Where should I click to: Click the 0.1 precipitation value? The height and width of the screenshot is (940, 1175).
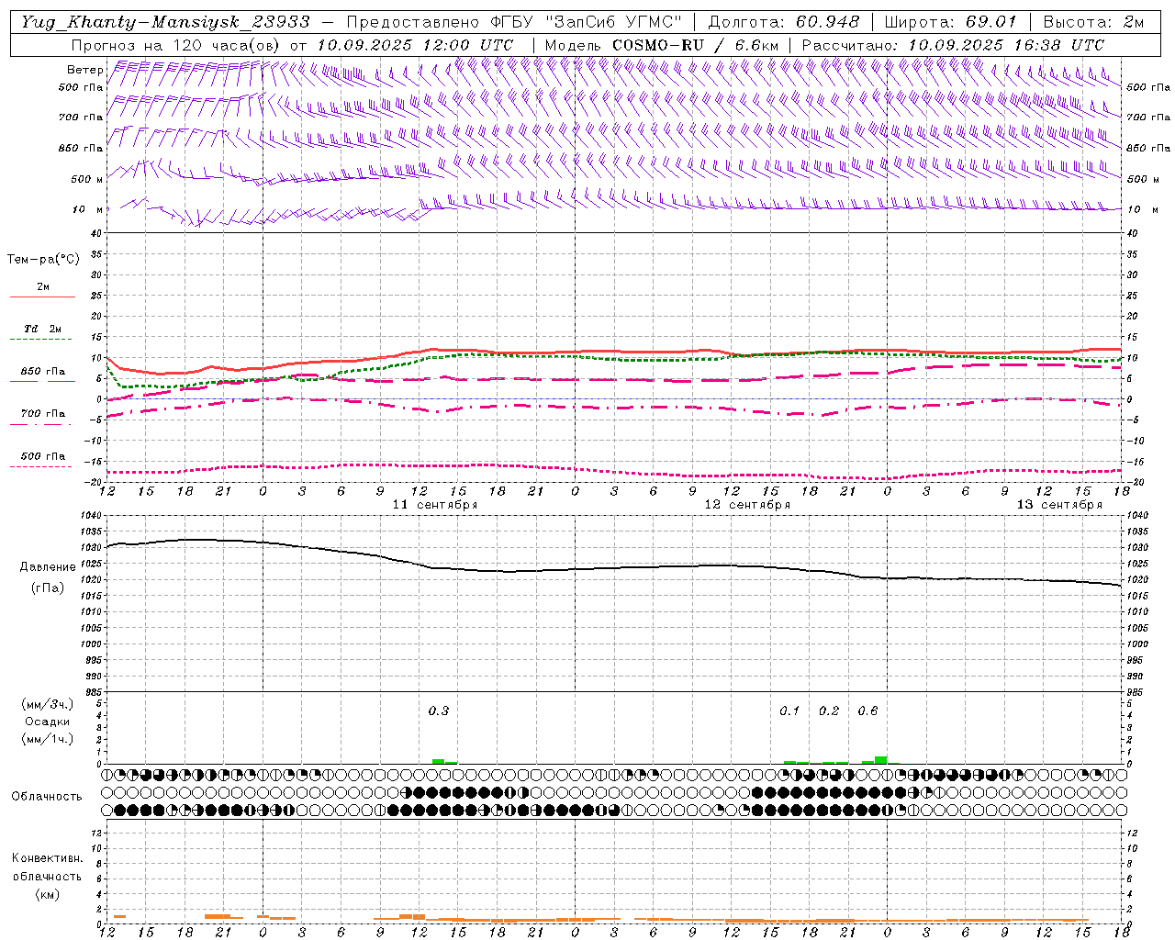coord(789,711)
